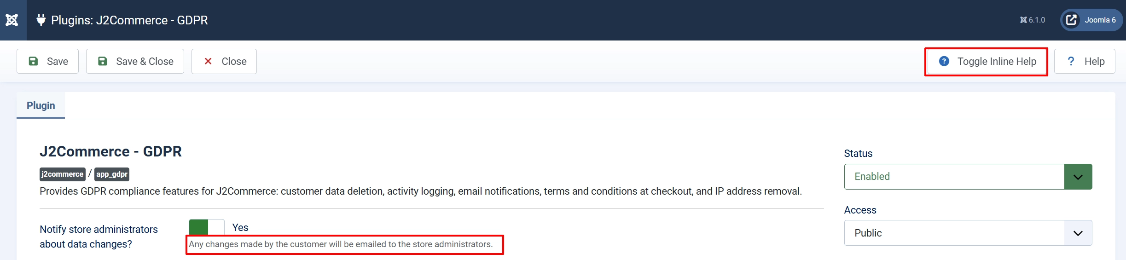
Task: Click the Joomla logo icon
Action: [12, 20]
